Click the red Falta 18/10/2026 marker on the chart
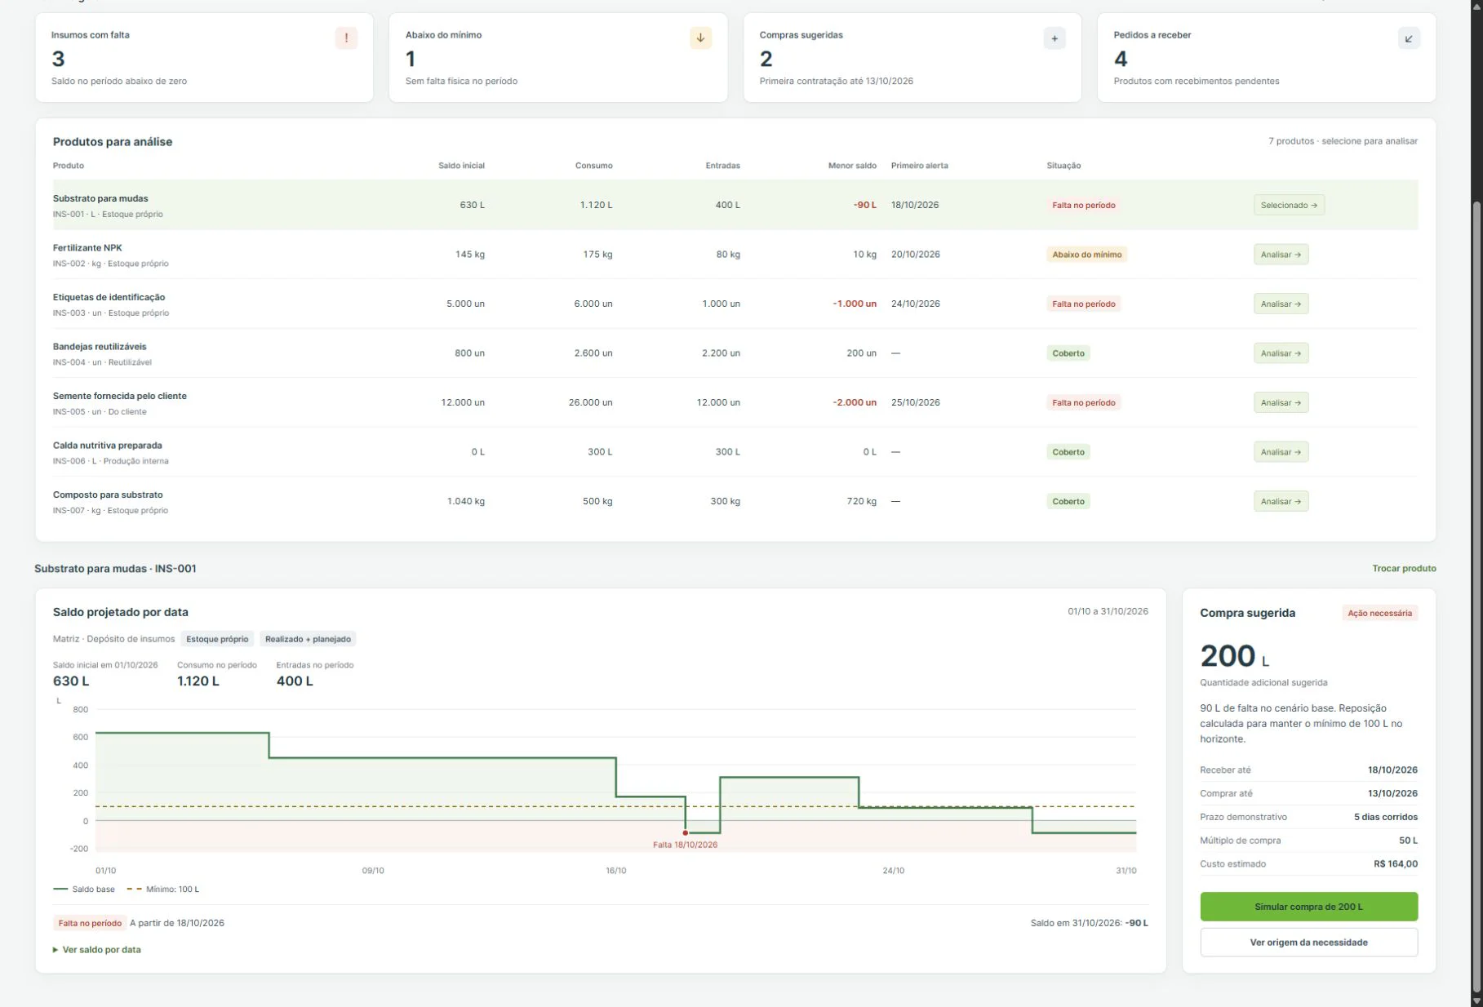Screen dimensions: 1483x1007 click(x=686, y=833)
